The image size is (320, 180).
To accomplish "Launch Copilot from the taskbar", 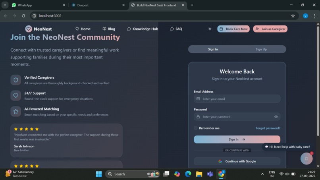I will pos(177,174).
